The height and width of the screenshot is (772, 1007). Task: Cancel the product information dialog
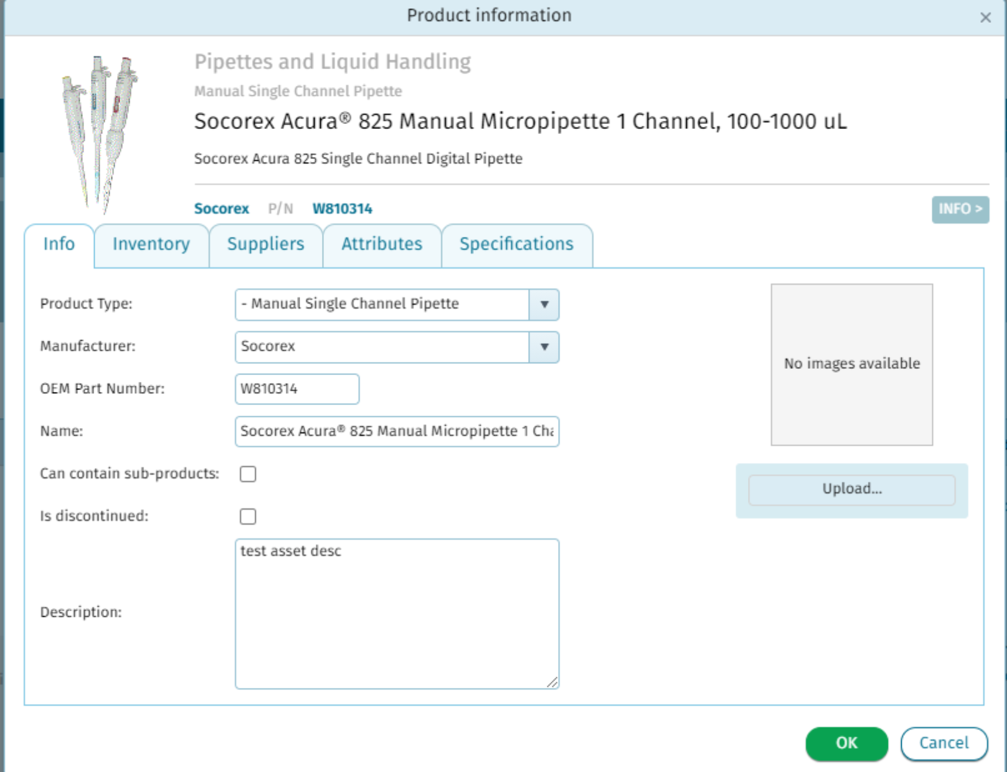(943, 743)
